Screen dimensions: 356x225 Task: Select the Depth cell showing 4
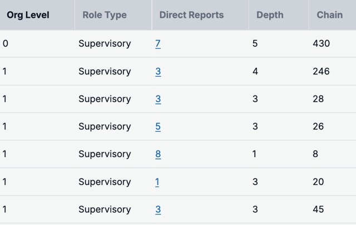255,72
